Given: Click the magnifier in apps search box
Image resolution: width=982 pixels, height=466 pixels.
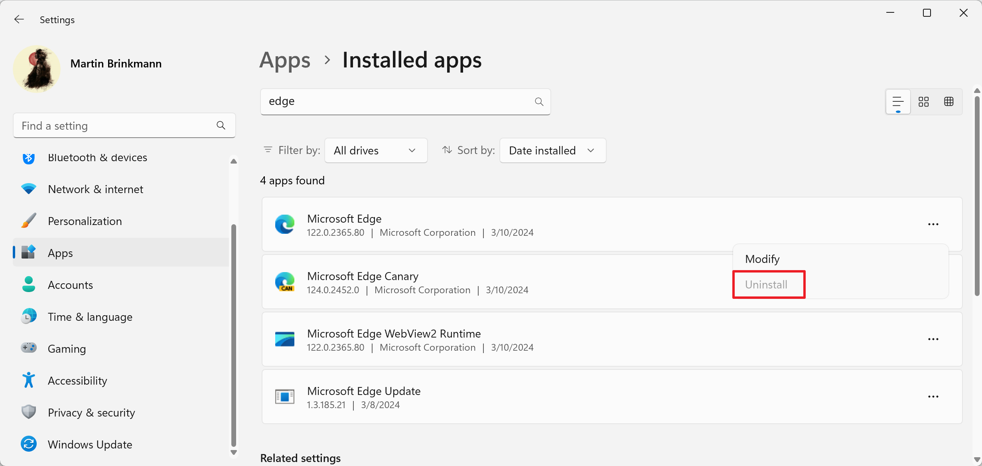Looking at the screenshot, I should tap(539, 102).
